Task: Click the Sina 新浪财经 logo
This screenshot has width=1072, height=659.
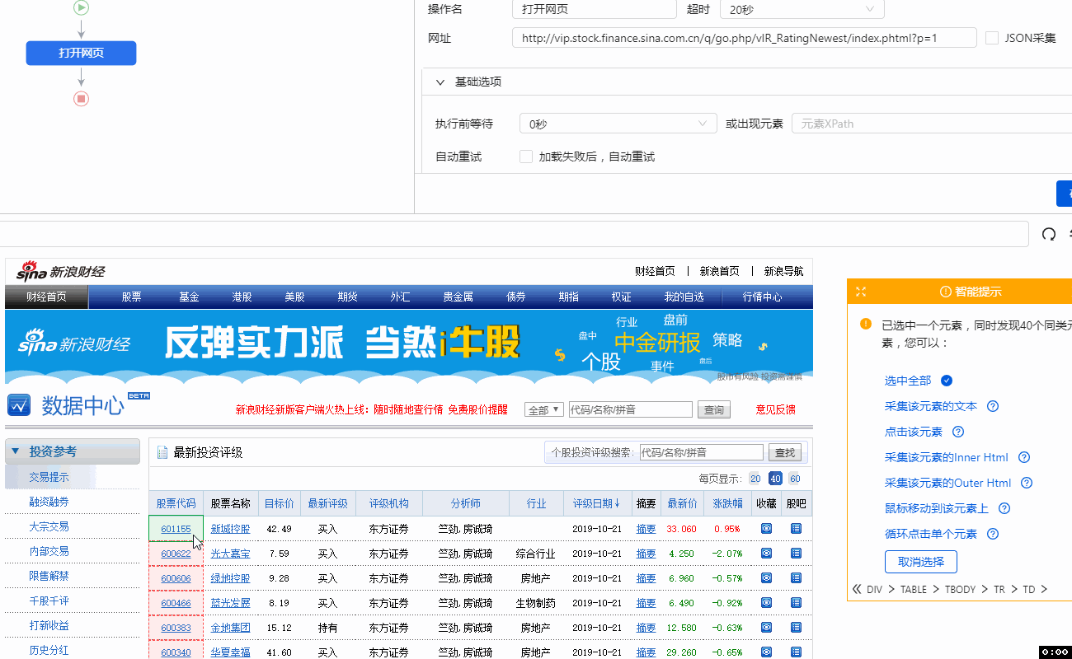Action: tap(61, 271)
